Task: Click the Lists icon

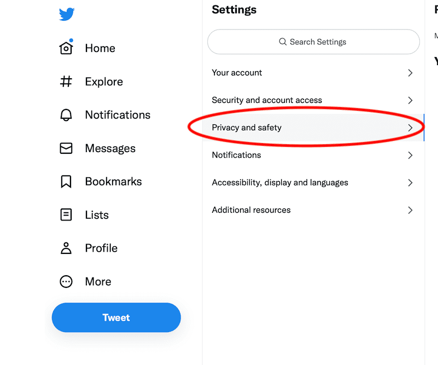Action: (66, 215)
